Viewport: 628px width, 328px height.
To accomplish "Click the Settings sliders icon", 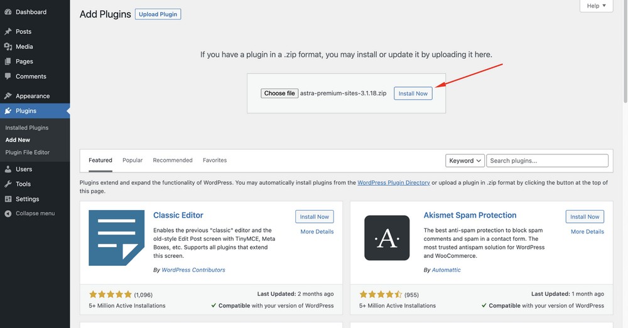I will point(8,199).
